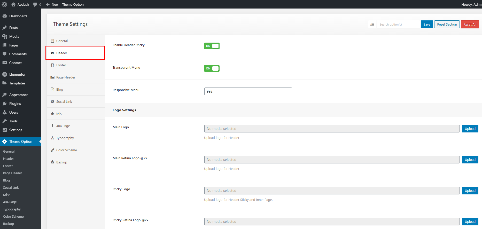The width and height of the screenshot is (482, 229).
Task: Click the expand all options icon
Action: click(372, 24)
